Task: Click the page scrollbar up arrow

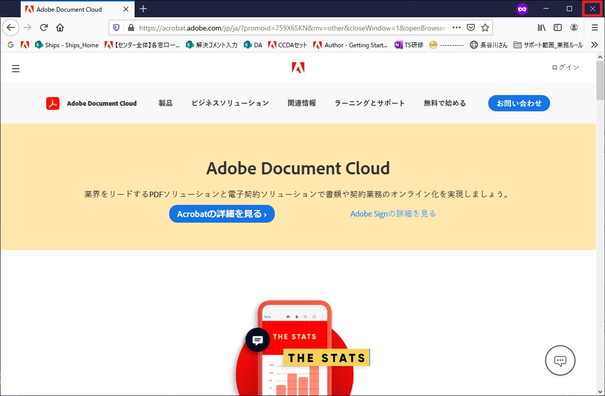Action: (600, 57)
